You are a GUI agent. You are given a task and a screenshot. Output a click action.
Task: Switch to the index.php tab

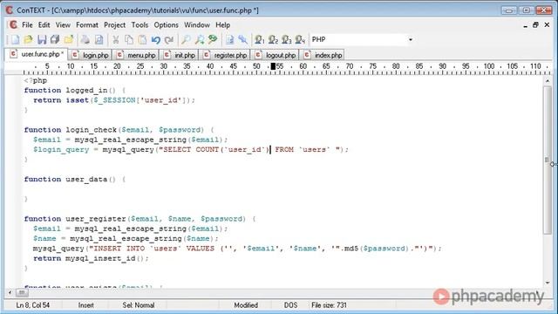point(323,55)
